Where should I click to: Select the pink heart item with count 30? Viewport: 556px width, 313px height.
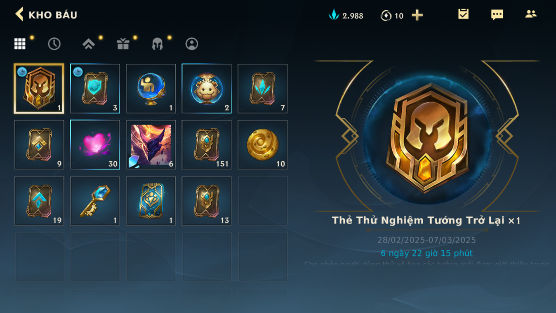(95, 145)
